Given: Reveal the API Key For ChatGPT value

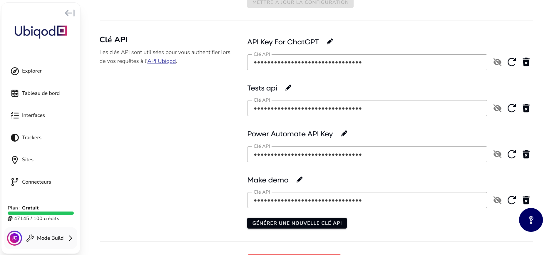Looking at the screenshot, I should pos(497,62).
